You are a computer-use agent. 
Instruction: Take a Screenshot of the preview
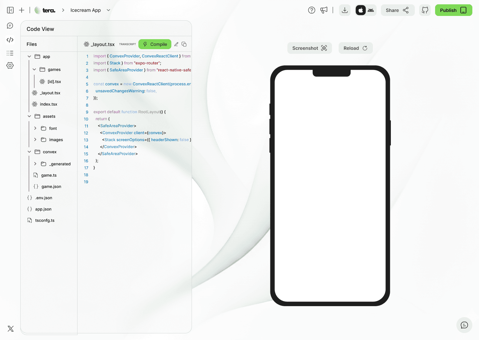[310, 48]
